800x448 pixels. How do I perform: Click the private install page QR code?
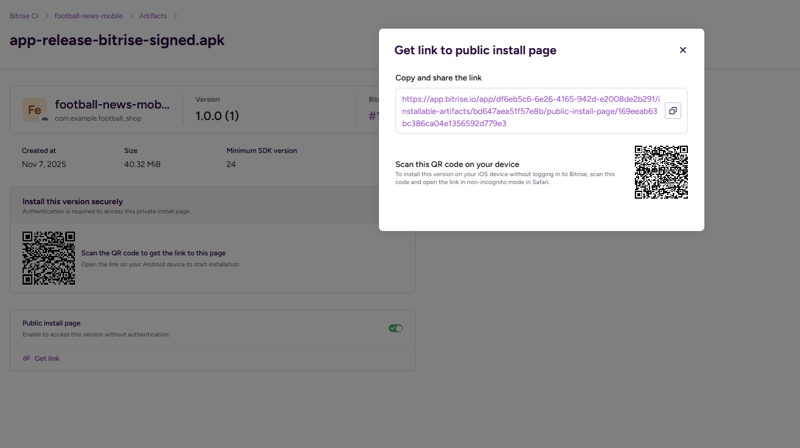49,258
